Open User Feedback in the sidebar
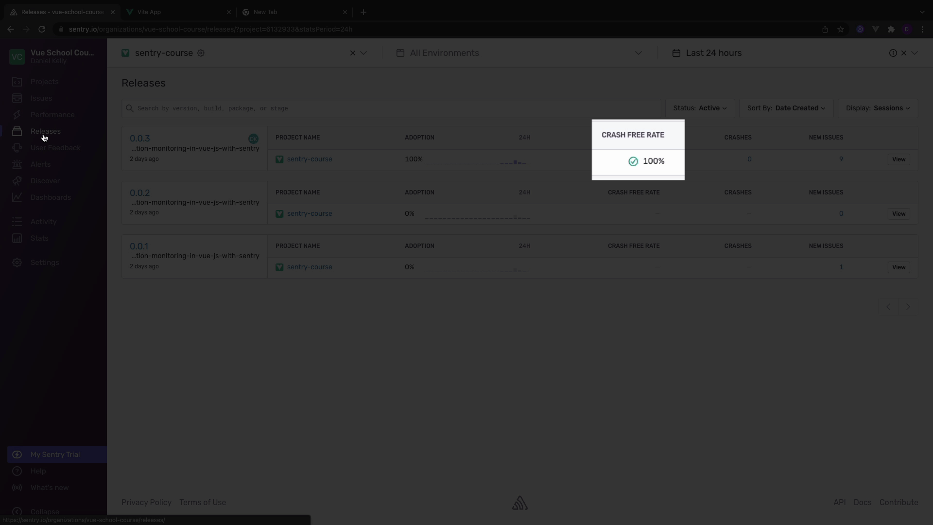Image resolution: width=933 pixels, height=525 pixels. pyautogui.click(x=55, y=148)
